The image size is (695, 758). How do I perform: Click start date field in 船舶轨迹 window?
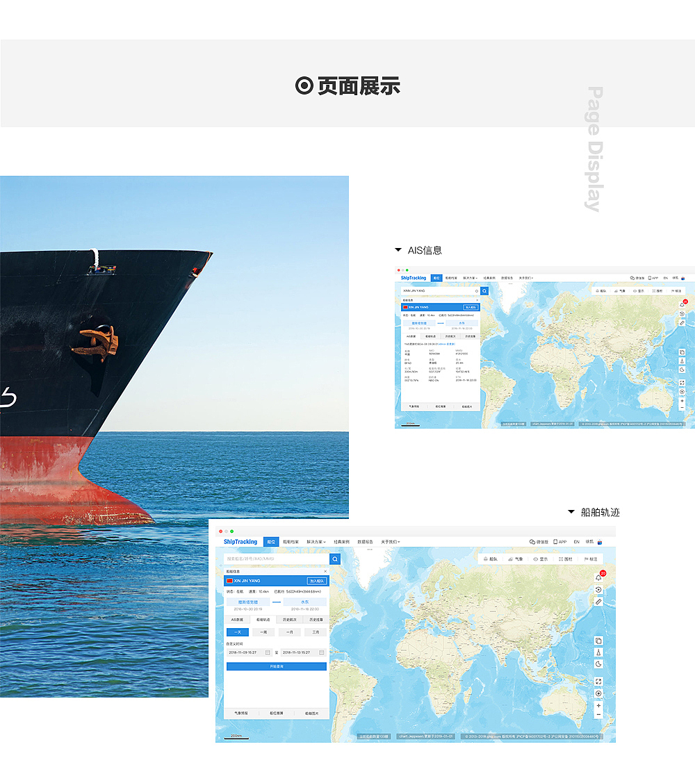pos(250,652)
